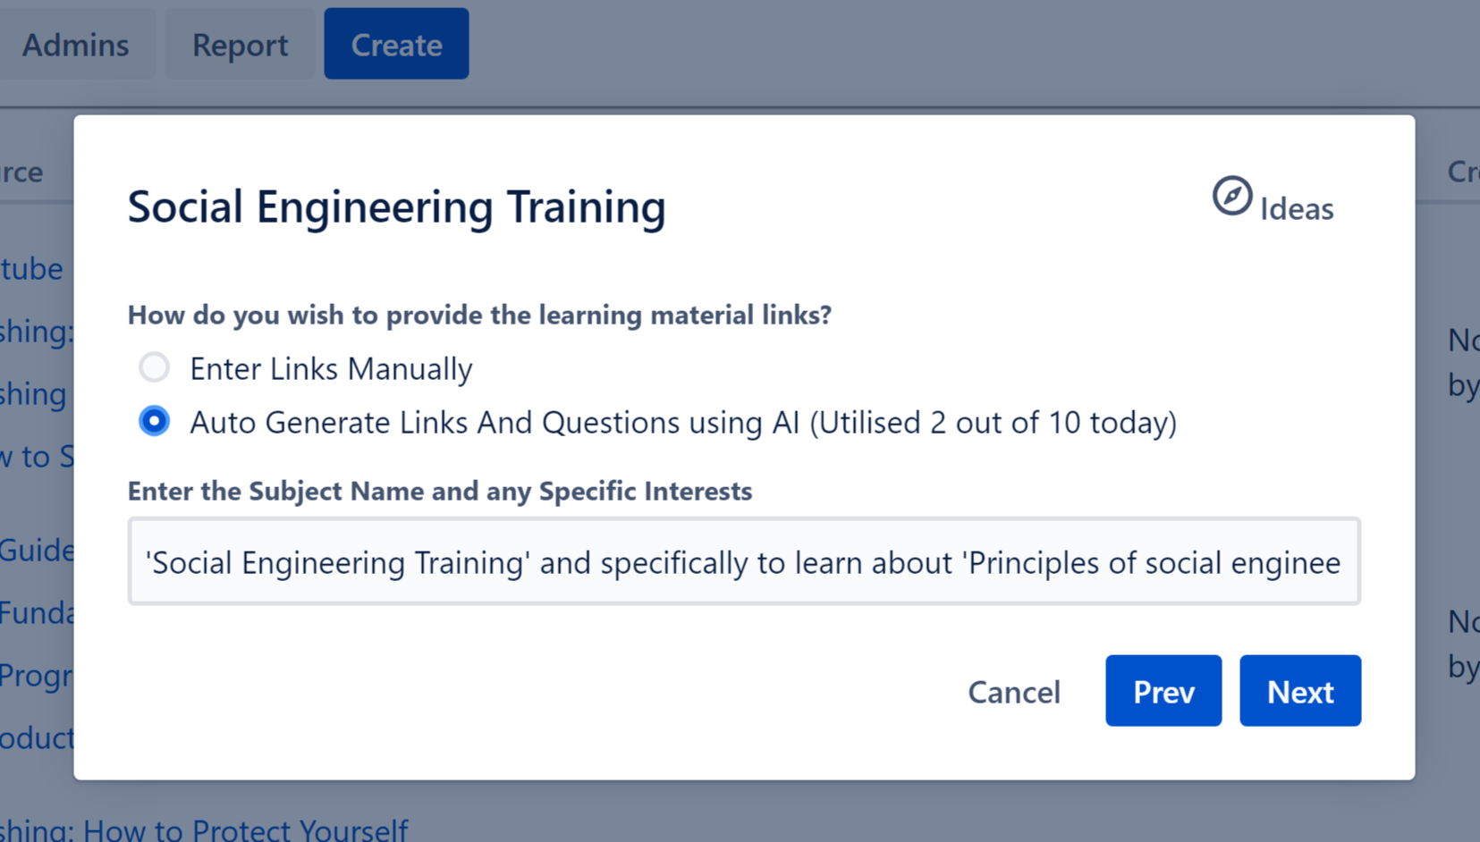This screenshot has height=842, width=1480.
Task: Open the partially hidden 'Funda' link
Action: [x=37, y=613]
